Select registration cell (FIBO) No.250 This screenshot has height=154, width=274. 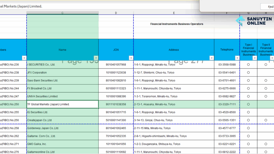click(13, 104)
